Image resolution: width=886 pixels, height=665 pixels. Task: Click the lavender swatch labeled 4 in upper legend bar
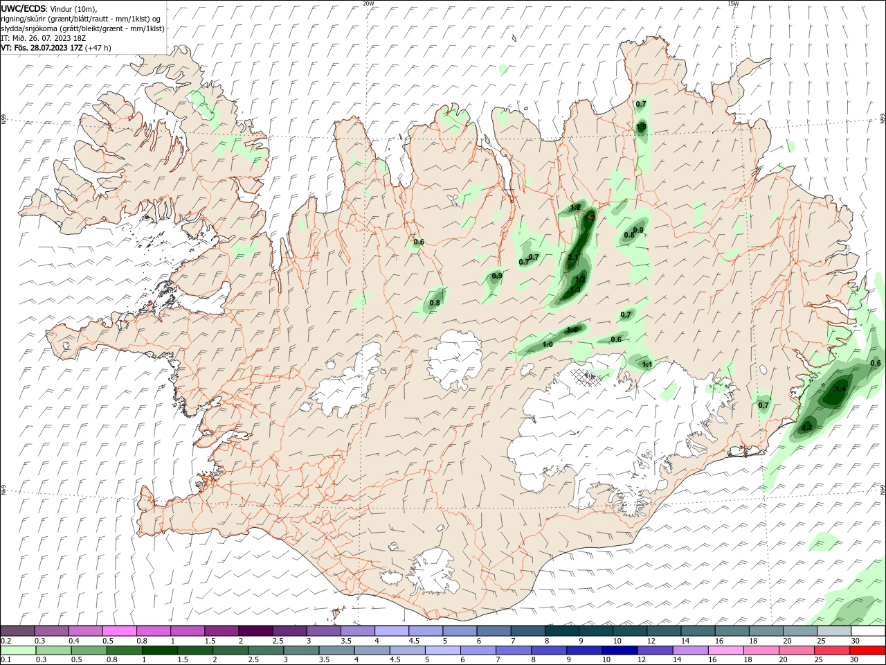pos(391,631)
